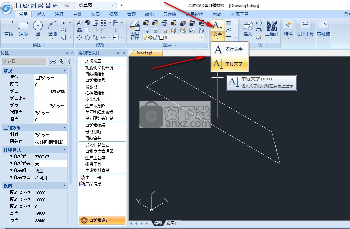
Task: Choose 单行文字 from the text menu
Action: (230, 64)
